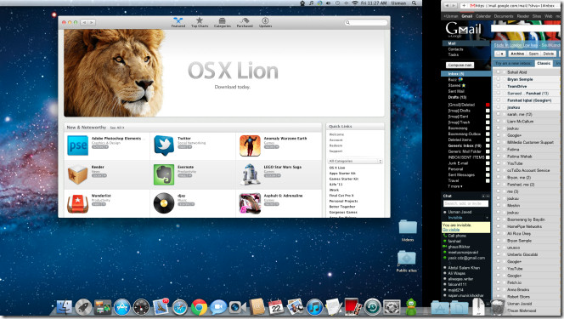Open the Calendar link in Gmail top bar
564x319 pixels.
pyautogui.click(x=483, y=16)
